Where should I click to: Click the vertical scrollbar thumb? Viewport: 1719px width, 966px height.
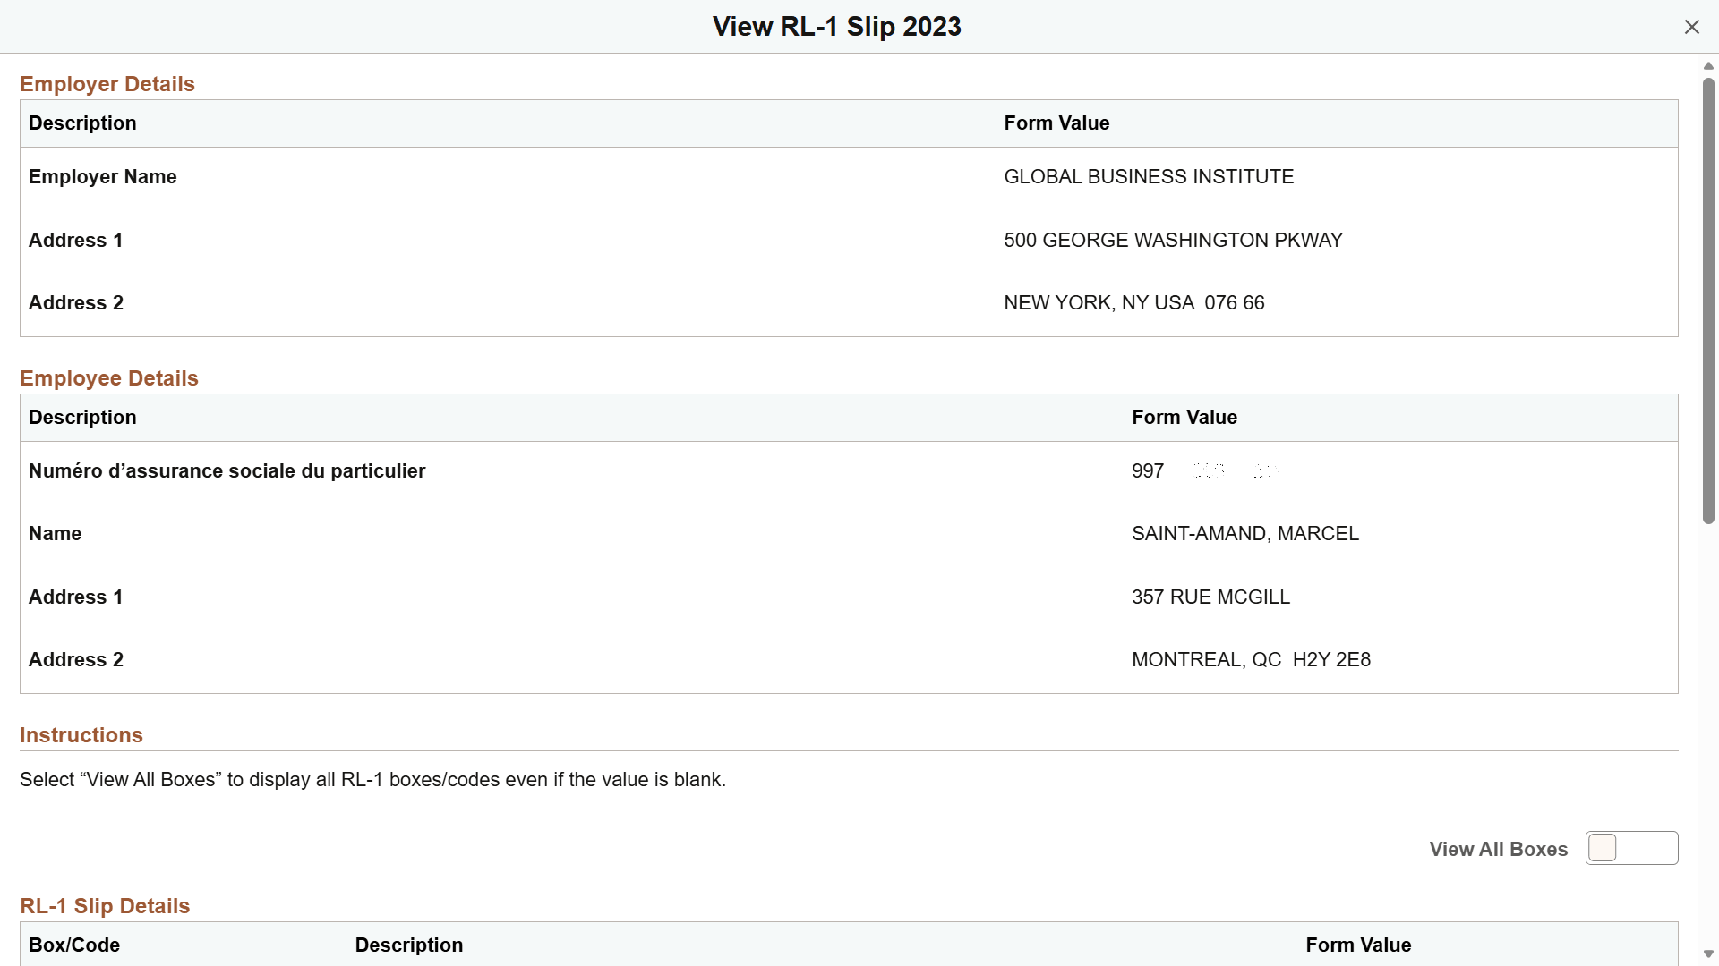coord(1707,295)
